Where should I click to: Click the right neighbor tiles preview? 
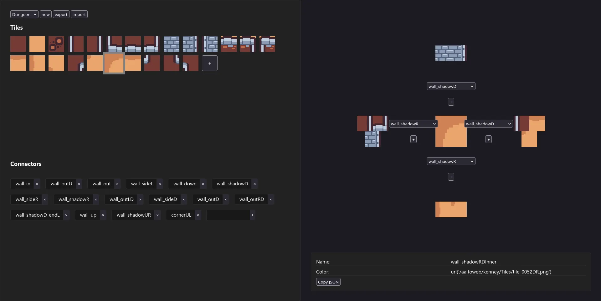529,131
